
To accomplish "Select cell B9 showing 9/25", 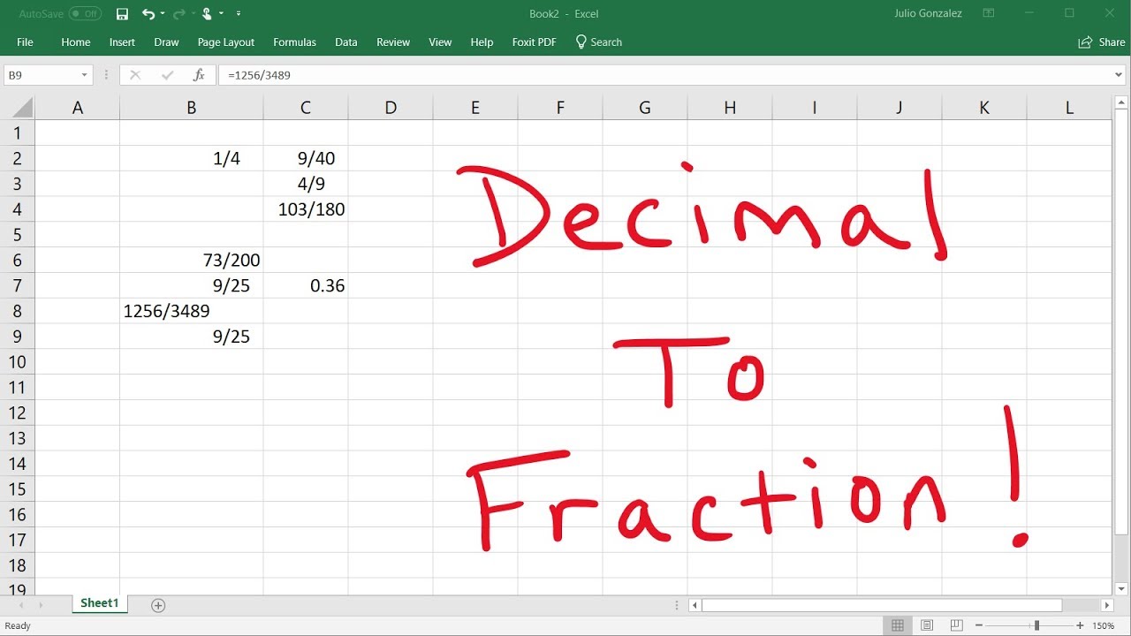I will pyautogui.click(x=192, y=337).
